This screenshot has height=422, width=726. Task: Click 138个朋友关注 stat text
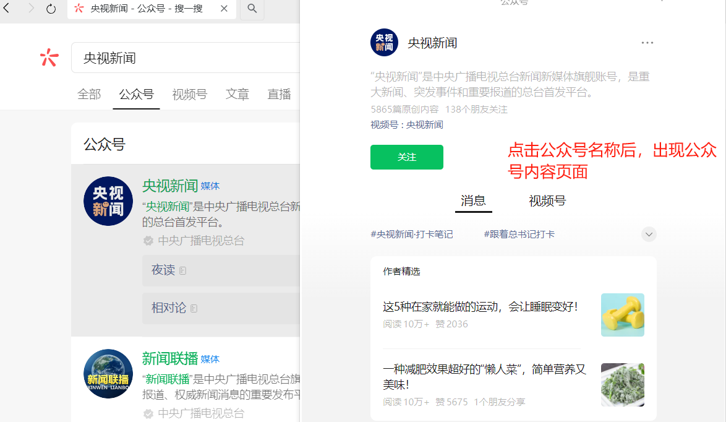pos(476,110)
